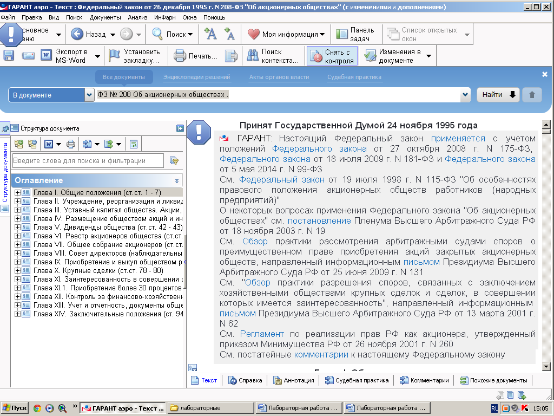
Task: Open the Оглавление header dropdown chevron
Action: pos(177,181)
